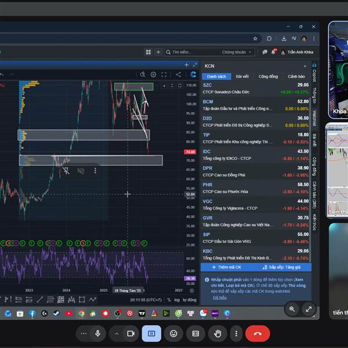Toggle the camera off
The image size is (348, 348).
[x=131, y=333]
